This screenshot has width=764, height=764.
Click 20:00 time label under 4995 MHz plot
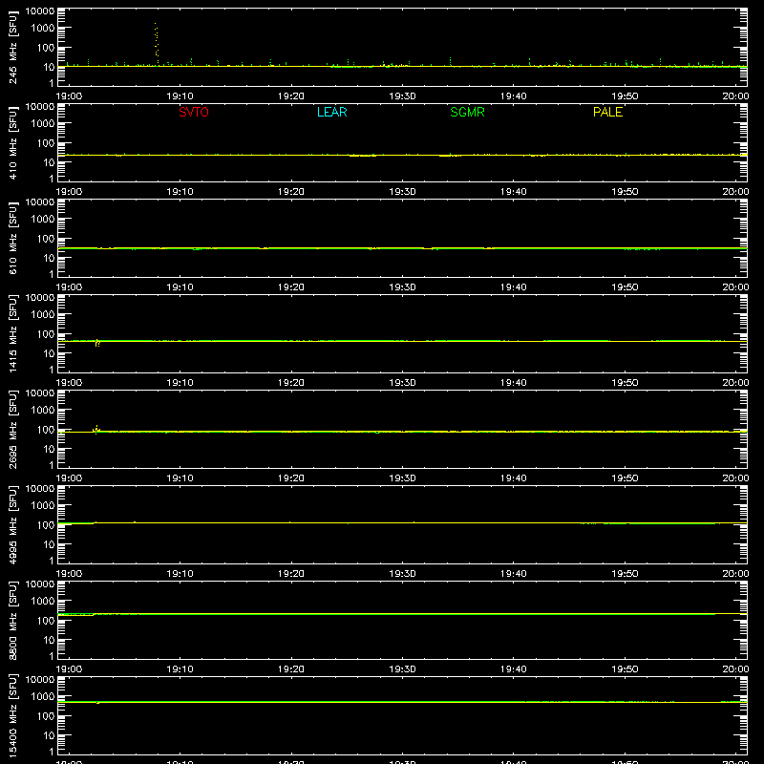pos(735,574)
